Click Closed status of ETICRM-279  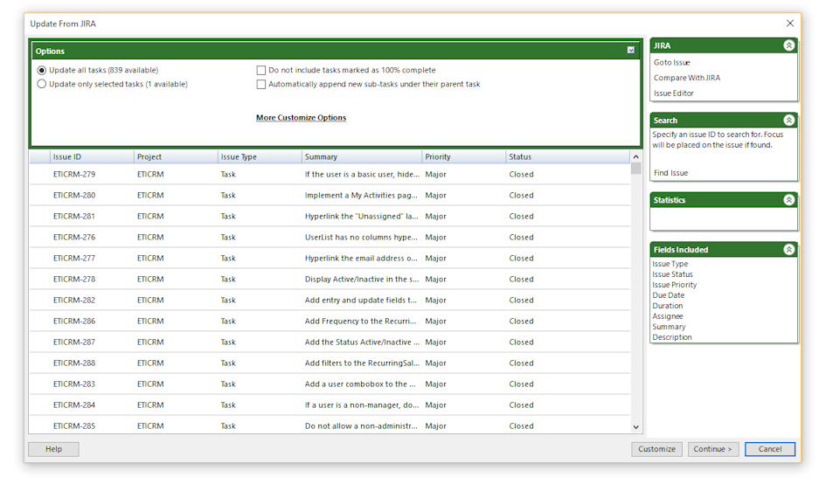pos(521,175)
